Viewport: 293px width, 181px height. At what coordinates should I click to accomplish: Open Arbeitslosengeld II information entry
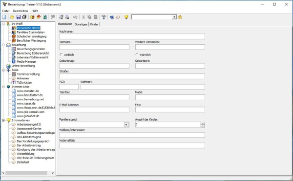(29, 125)
